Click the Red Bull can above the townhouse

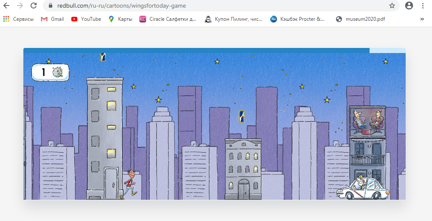[242, 116]
